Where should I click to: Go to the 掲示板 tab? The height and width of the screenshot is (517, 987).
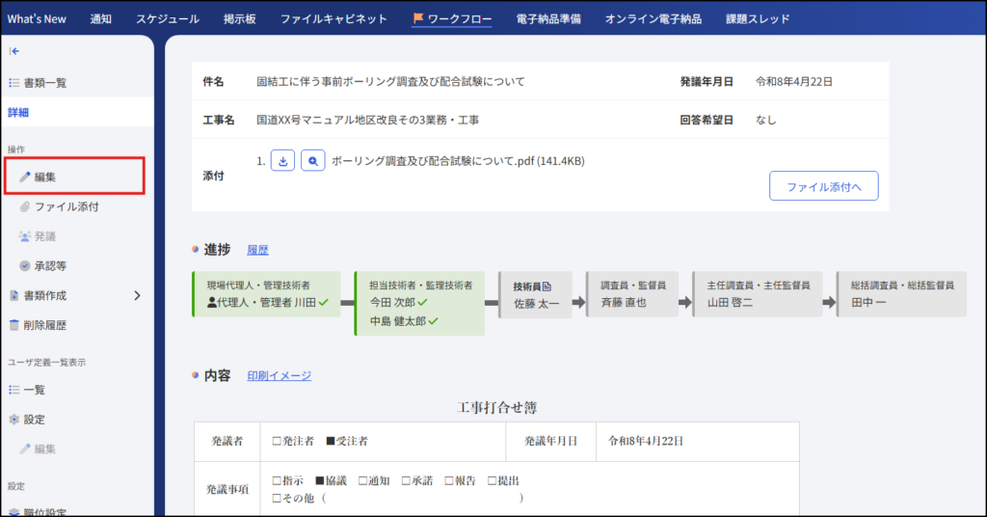(239, 19)
